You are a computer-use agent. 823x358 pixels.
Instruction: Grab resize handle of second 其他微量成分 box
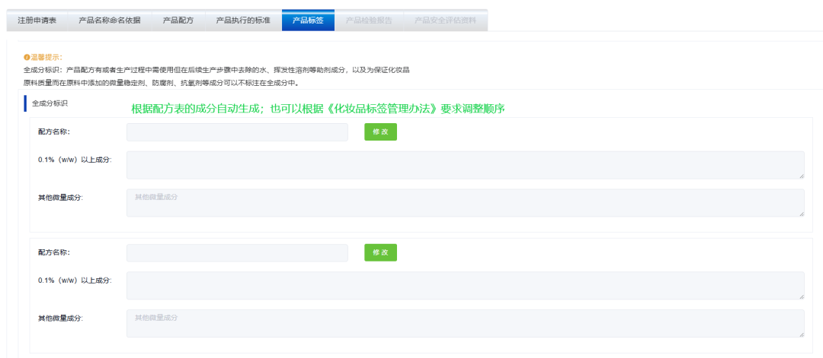[801, 334]
